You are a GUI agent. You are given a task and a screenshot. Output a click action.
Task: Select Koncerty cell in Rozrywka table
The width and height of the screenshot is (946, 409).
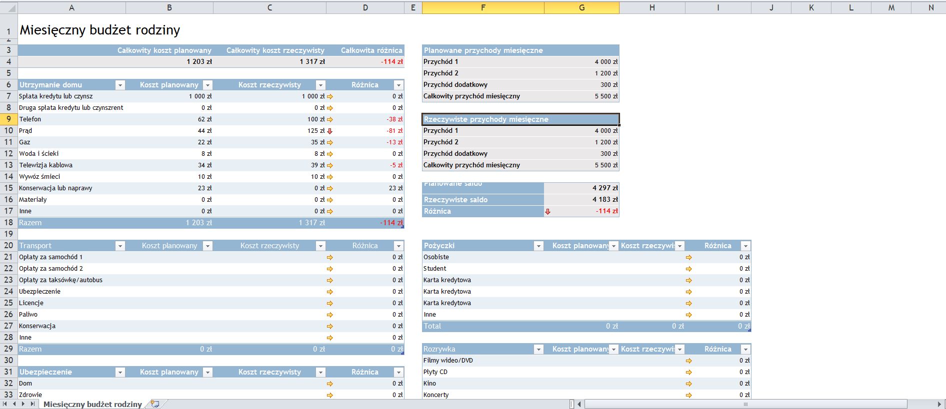pos(483,395)
